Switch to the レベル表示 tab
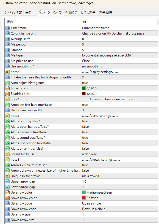The height and width of the screenshot is (224, 159). (88, 13)
